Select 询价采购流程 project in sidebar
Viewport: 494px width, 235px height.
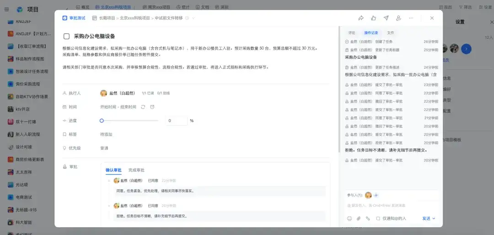click(x=28, y=84)
